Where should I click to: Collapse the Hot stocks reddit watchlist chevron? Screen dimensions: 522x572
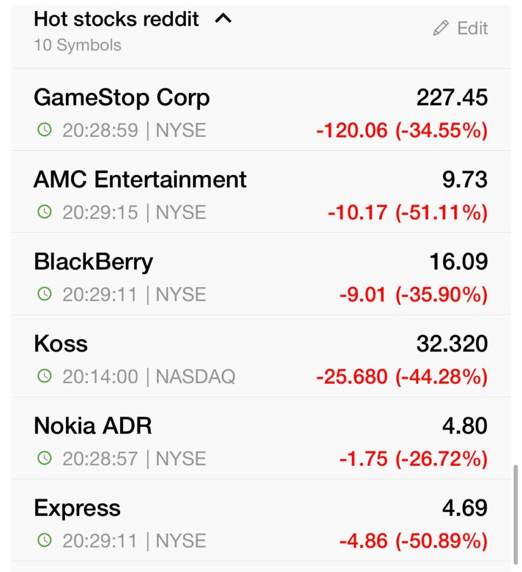tap(223, 18)
